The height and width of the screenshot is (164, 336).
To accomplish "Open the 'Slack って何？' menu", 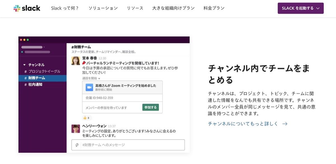I will [65, 8].
